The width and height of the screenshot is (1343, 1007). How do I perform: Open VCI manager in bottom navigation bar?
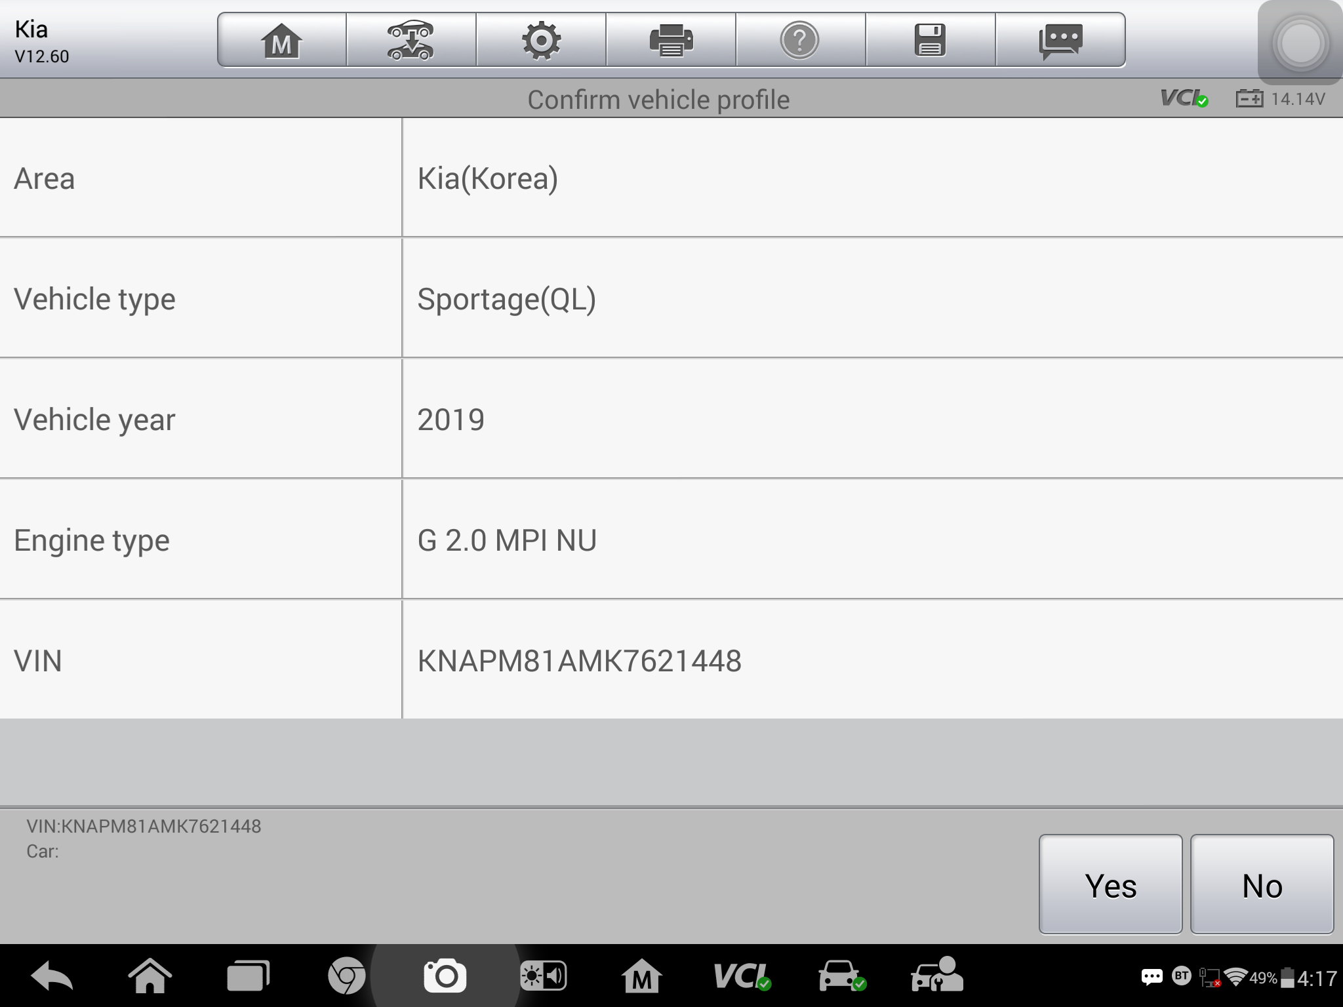[x=742, y=976]
